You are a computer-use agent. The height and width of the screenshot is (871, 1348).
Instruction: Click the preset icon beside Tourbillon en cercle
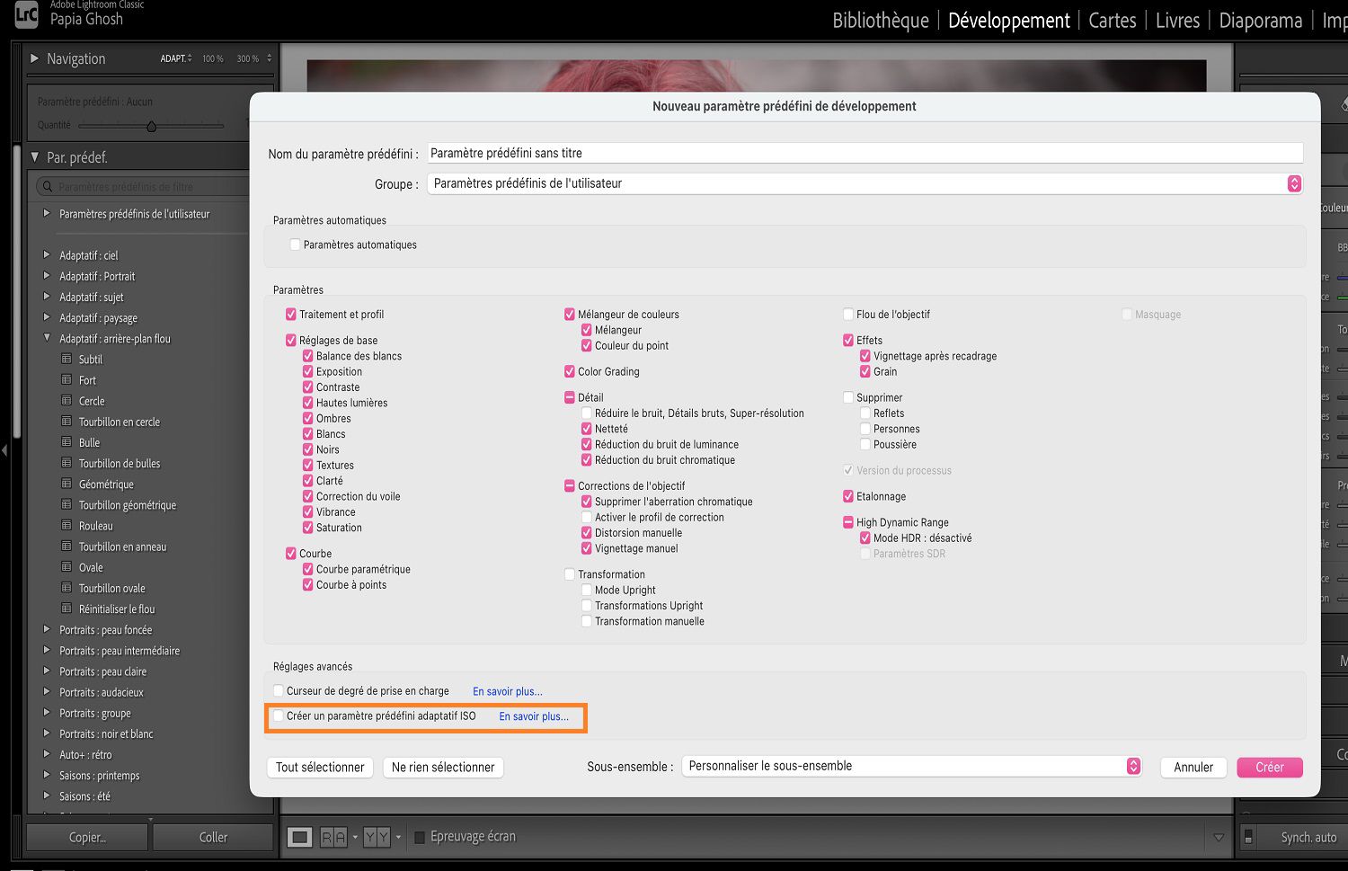click(x=67, y=421)
